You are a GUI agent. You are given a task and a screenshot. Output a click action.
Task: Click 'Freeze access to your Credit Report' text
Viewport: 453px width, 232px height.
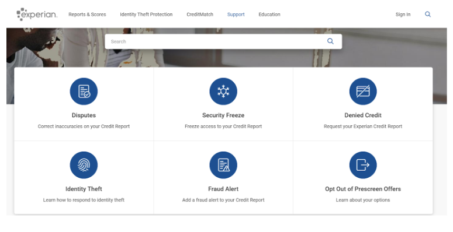point(223,126)
